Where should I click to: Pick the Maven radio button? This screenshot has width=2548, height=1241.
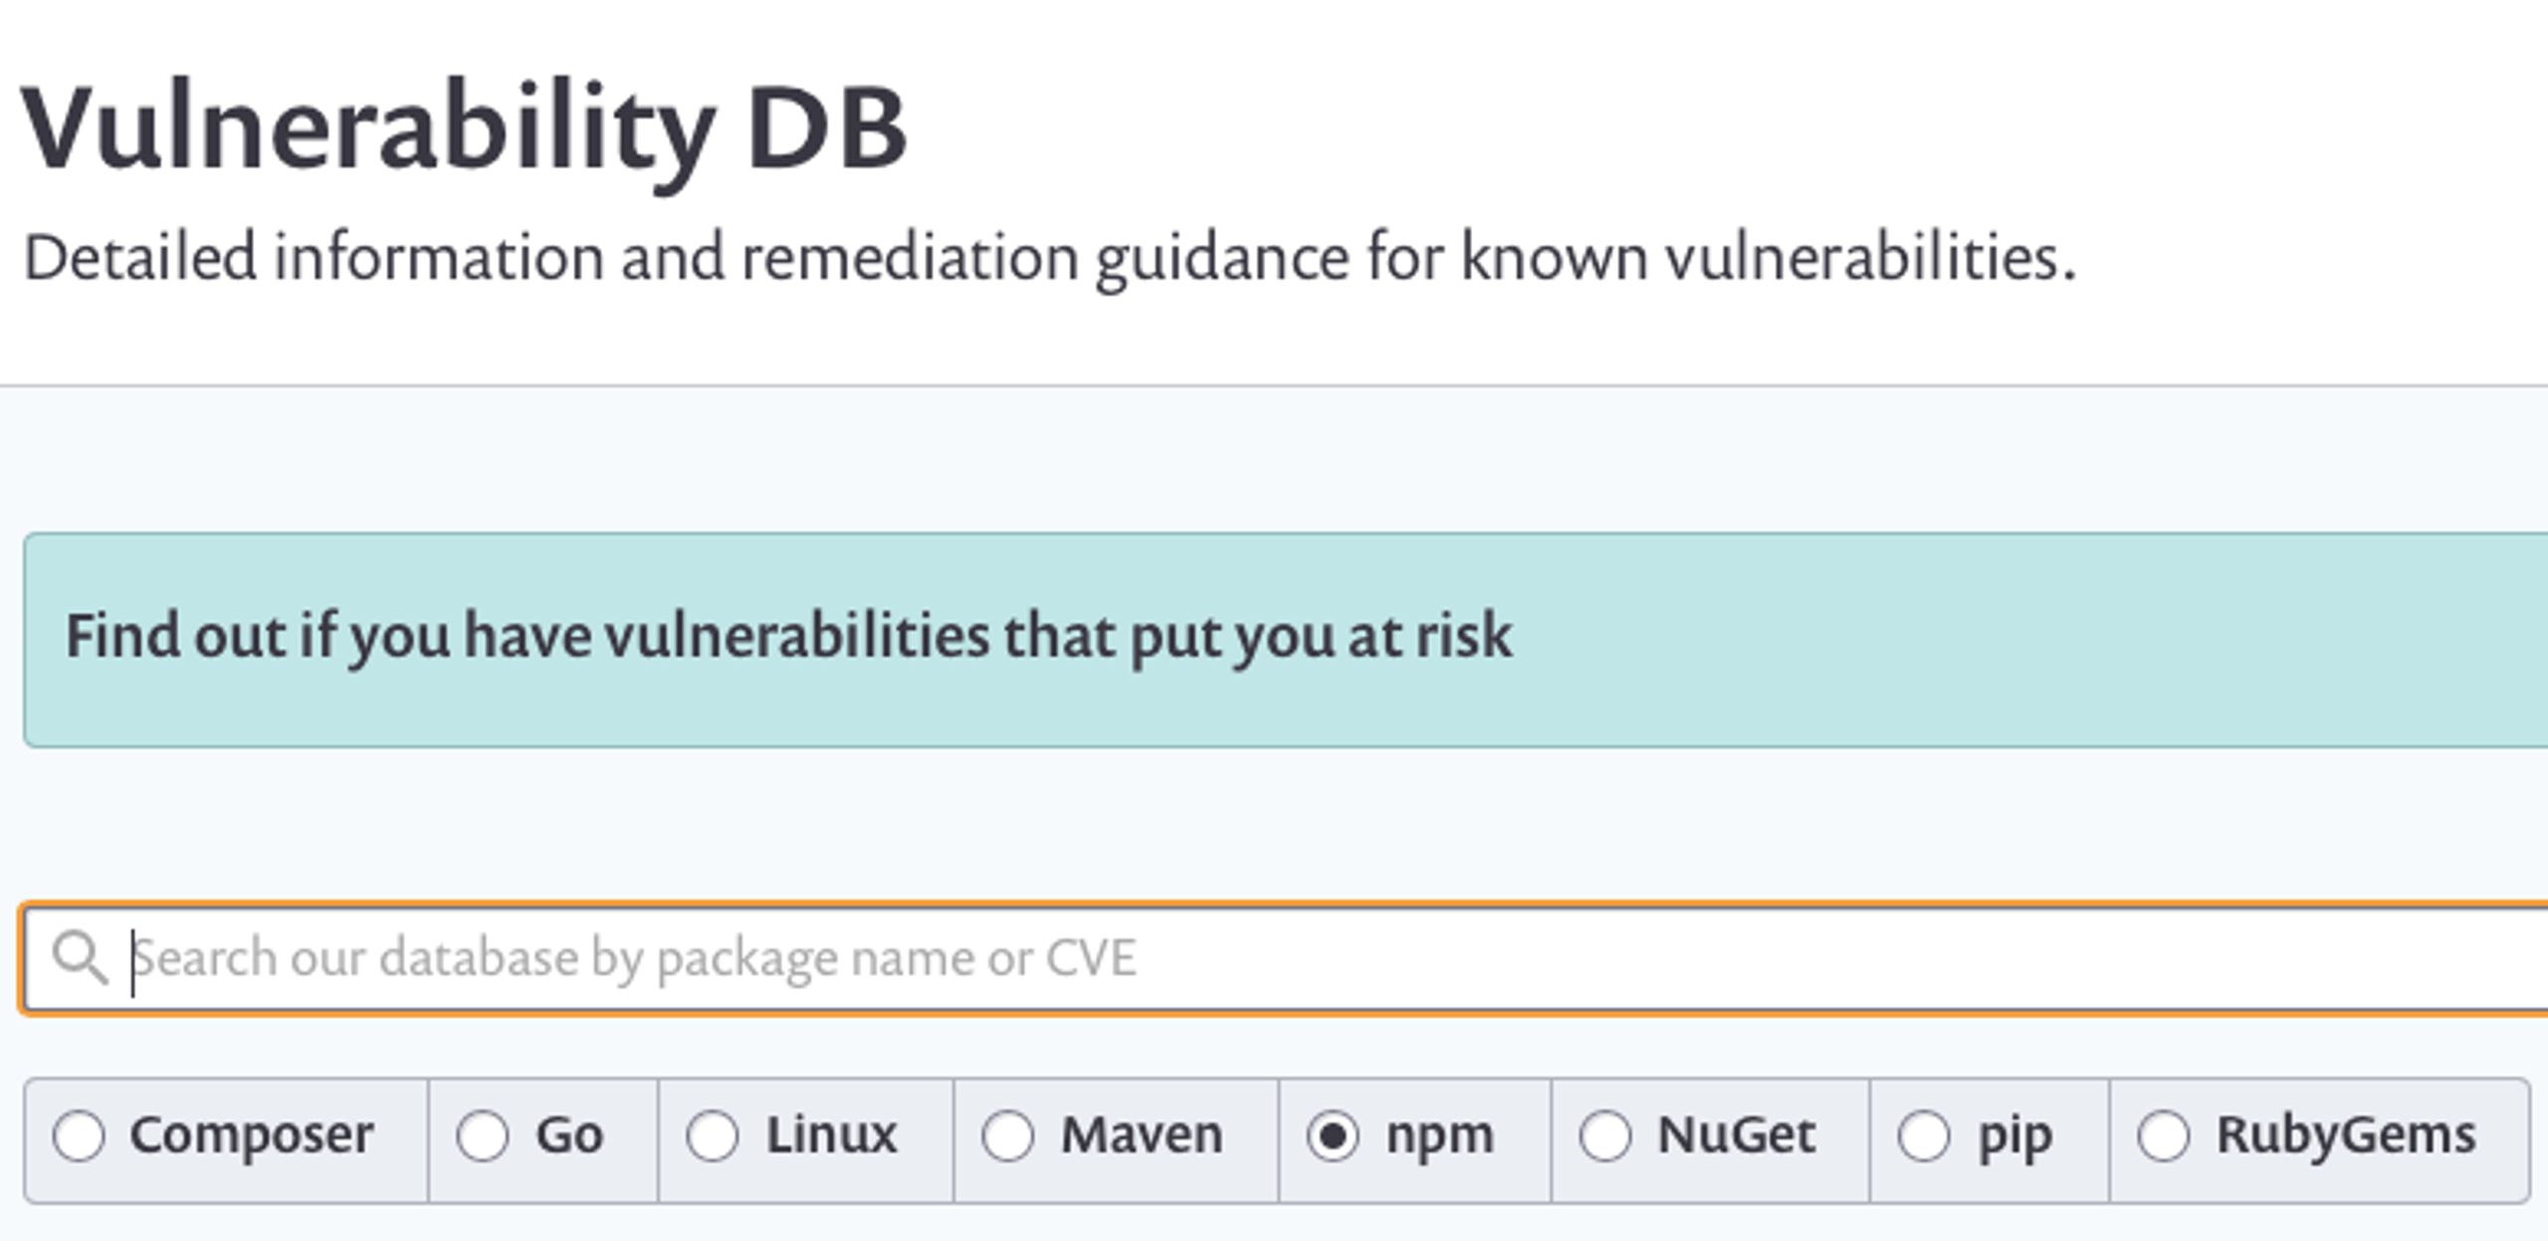click(x=1008, y=1136)
